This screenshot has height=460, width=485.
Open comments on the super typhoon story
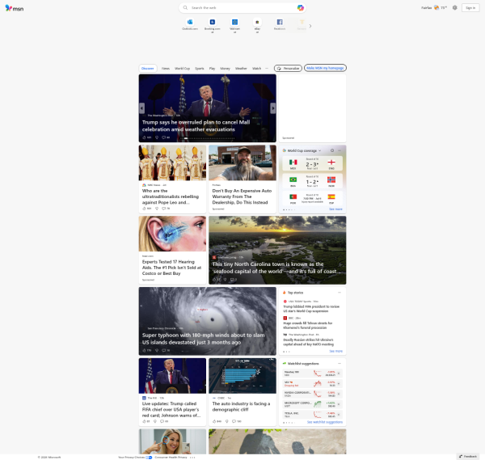[x=166, y=350]
